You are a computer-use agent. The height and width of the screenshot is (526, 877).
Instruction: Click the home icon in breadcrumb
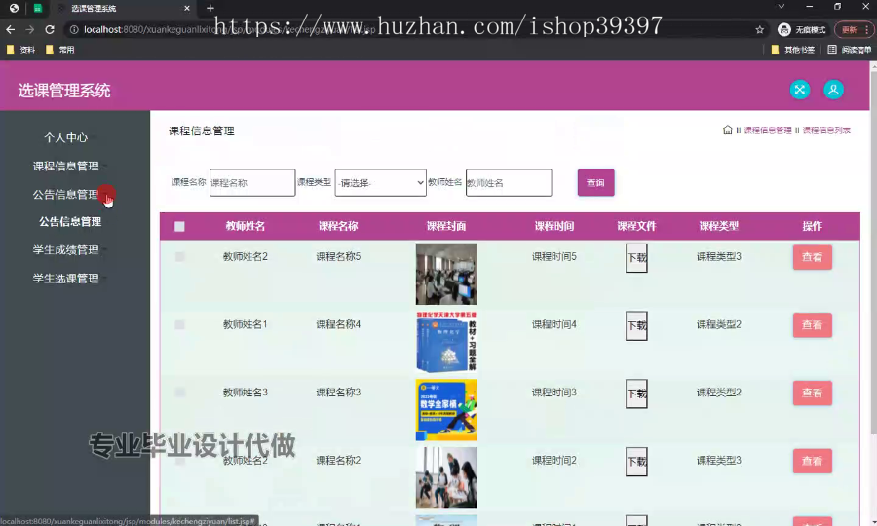click(x=727, y=130)
